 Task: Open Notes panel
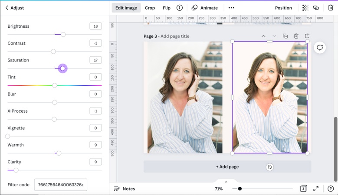(x=125, y=189)
